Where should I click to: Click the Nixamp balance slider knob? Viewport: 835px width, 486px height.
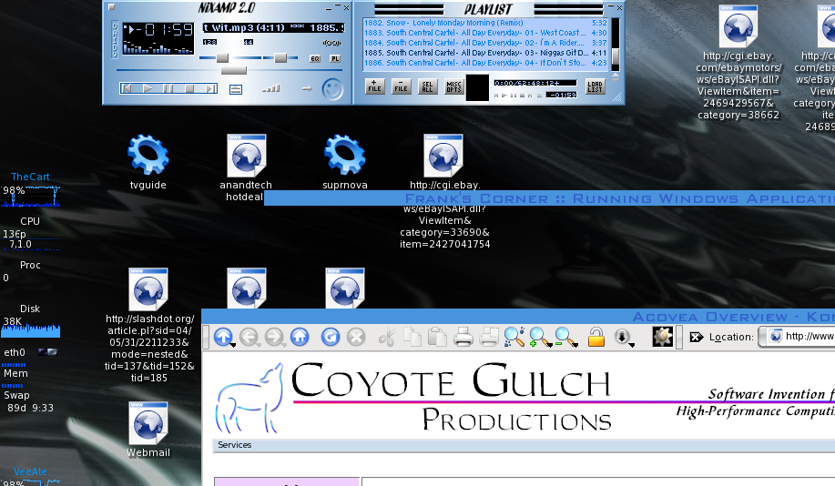(280, 58)
